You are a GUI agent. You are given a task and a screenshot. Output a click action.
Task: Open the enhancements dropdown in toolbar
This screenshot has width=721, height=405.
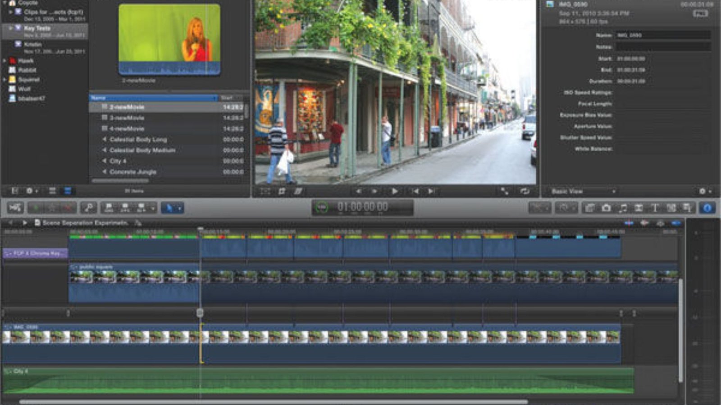point(540,208)
